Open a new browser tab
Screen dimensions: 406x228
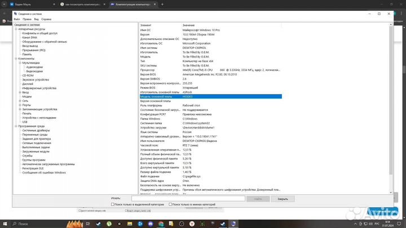tap(162, 5)
